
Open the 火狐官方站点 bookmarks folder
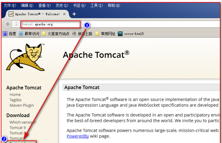56,34
